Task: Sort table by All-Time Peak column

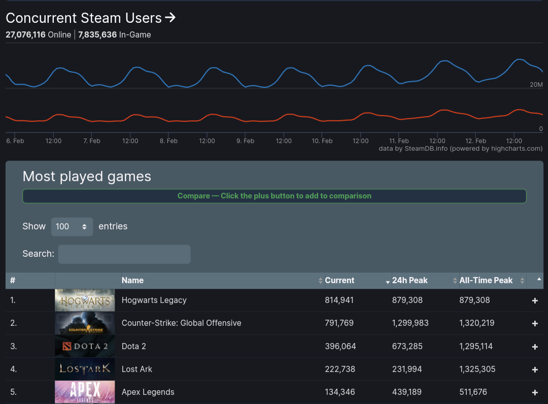Action: pyautogui.click(x=492, y=281)
